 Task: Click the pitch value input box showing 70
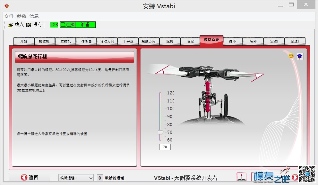coord(165,147)
